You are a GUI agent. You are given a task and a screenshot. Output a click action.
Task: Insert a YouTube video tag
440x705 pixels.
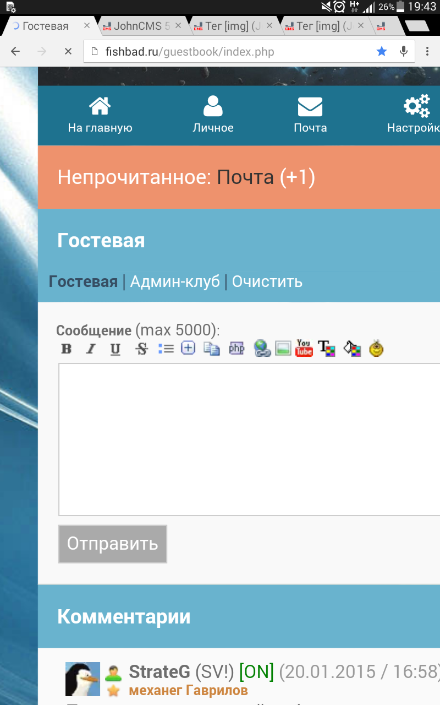pos(304,348)
